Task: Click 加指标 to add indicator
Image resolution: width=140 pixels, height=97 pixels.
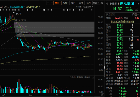Action: [x=80, y=77]
